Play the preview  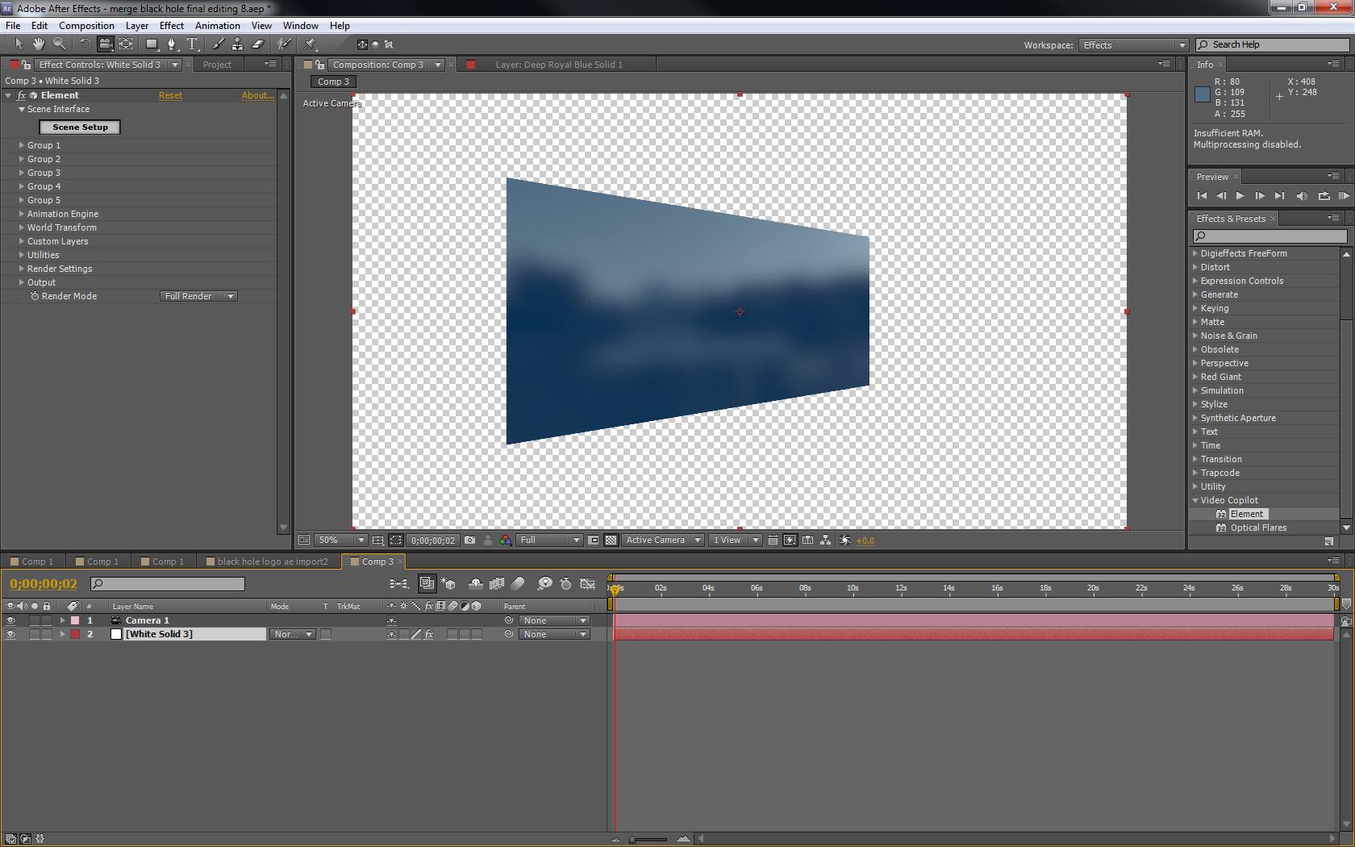1240,196
